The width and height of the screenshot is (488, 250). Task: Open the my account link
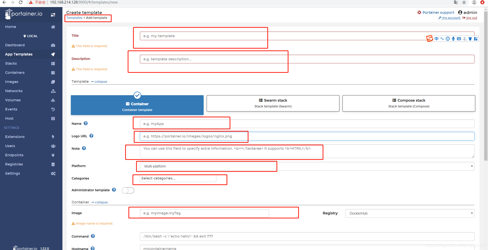point(450,18)
